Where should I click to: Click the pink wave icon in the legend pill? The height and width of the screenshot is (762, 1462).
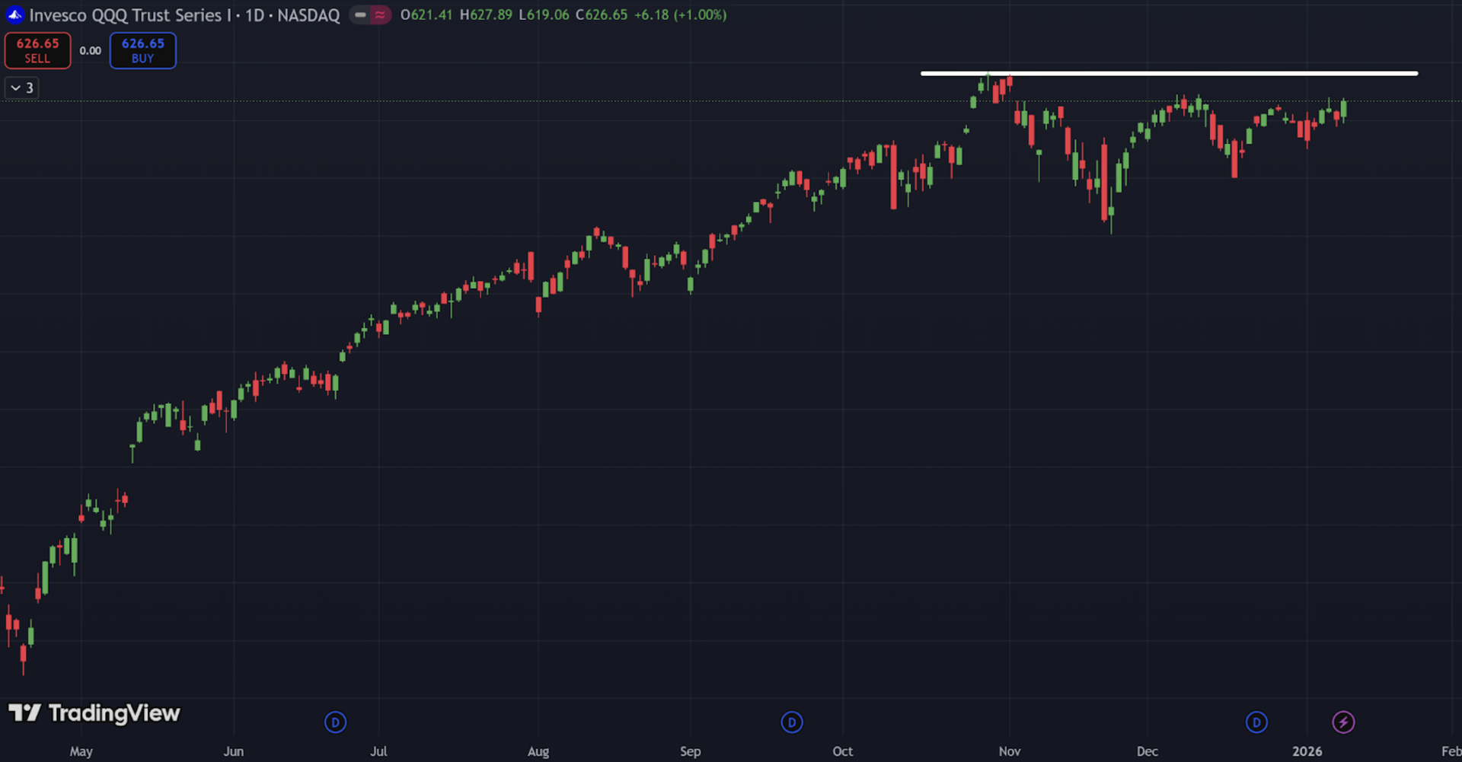378,14
